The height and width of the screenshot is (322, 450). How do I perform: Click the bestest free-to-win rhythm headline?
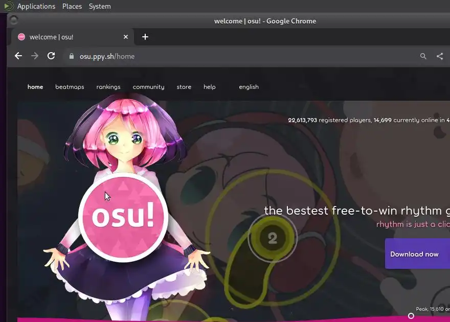click(357, 211)
